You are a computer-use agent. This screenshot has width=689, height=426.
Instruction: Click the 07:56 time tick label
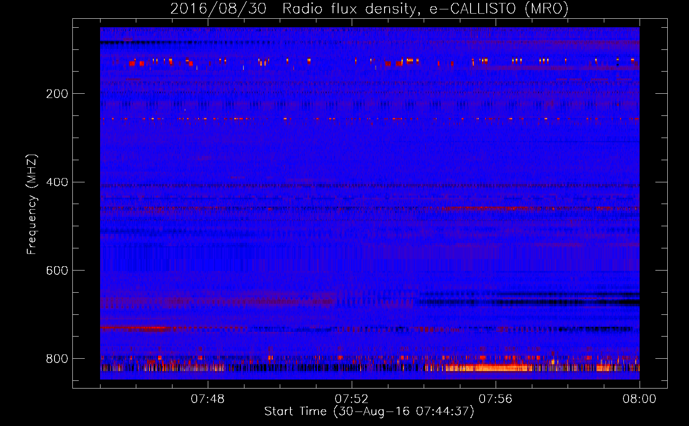(x=496, y=399)
